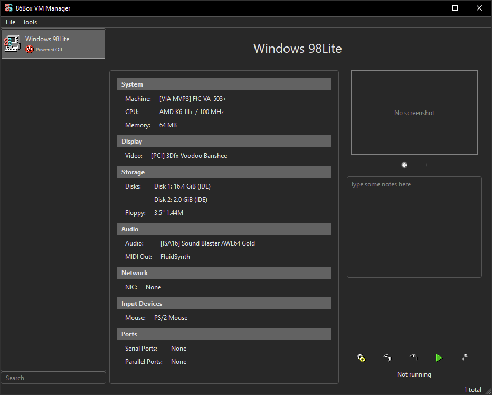Click the 'Memory:' label
The width and height of the screenshot is (492, 395).
(138, 125)
